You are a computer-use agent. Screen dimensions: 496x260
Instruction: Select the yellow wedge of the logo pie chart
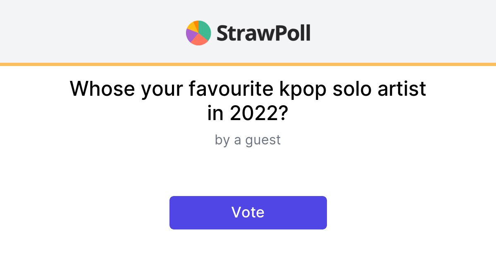coord(191,26)
